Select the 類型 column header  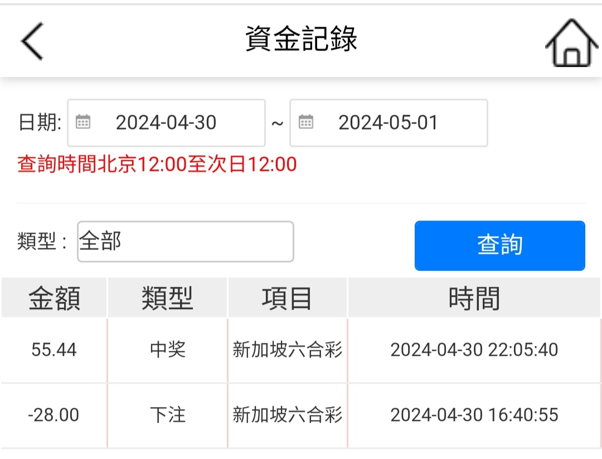tap(167, 298)
